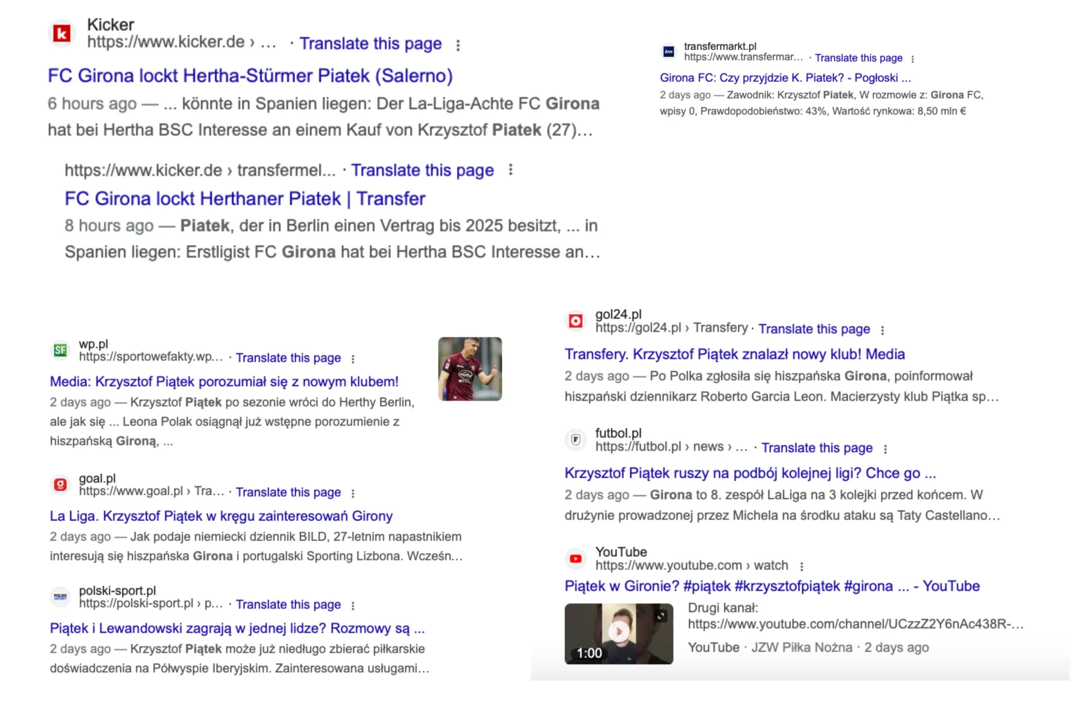
Task: Click the https://gol24.pl › Transfery URL
Action: click(671, 328)
